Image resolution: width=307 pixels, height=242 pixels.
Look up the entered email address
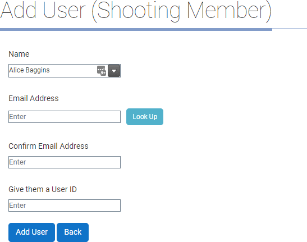pos(145,117)
